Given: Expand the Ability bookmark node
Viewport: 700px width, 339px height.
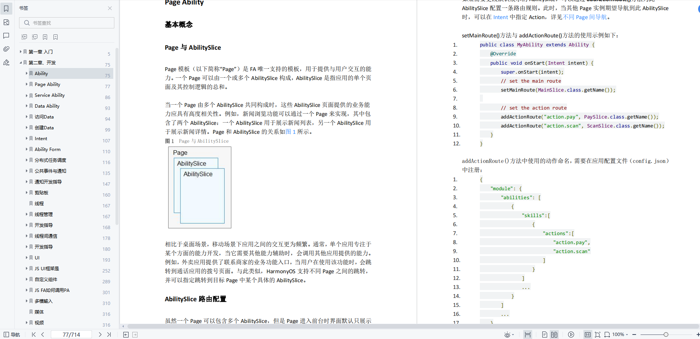Looking at the screenshot, I should [27, 73].
